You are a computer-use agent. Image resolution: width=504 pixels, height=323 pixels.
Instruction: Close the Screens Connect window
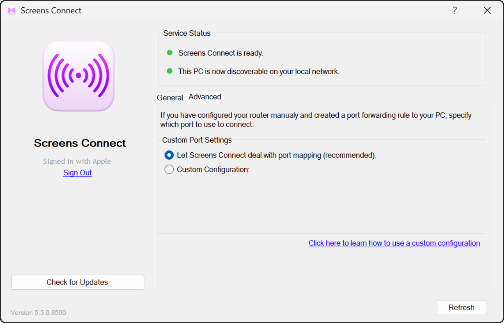click(x=487, y=10)
